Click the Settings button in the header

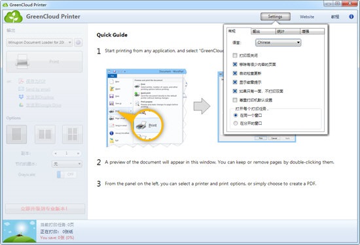coord(276,16)
